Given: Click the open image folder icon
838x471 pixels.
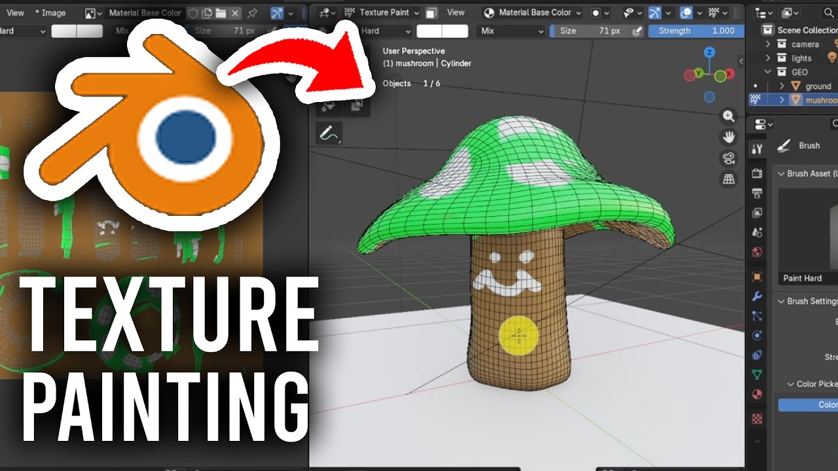Looking at the screenshot, I should tap(221, 12).
